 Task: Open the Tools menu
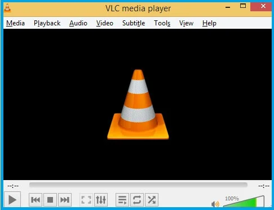point(162,23)
